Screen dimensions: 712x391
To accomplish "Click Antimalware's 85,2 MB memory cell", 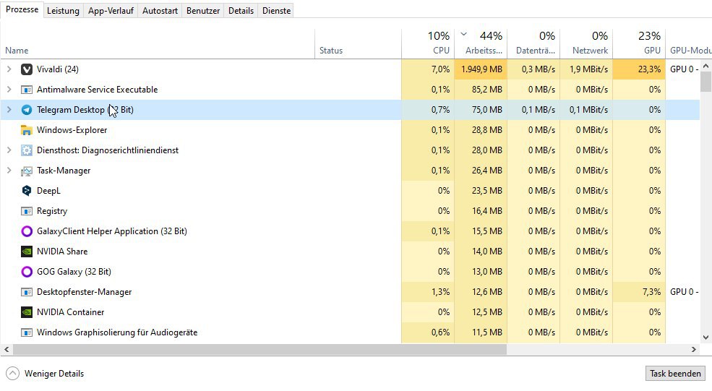I will [481, 90].
